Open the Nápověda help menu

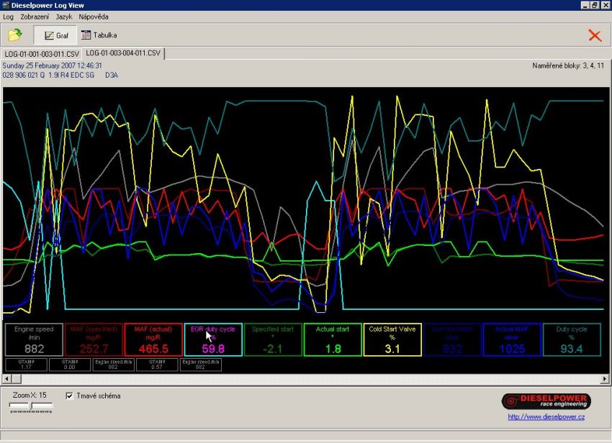(x=94, y=16)
